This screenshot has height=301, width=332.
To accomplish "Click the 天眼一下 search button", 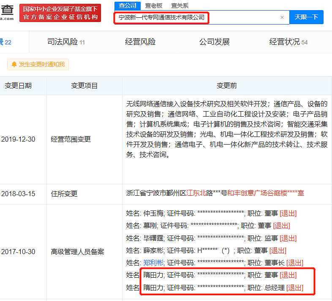I will [306, 17].
